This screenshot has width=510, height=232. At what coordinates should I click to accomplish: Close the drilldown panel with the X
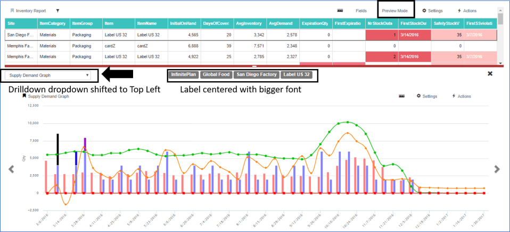coord(490,74)
